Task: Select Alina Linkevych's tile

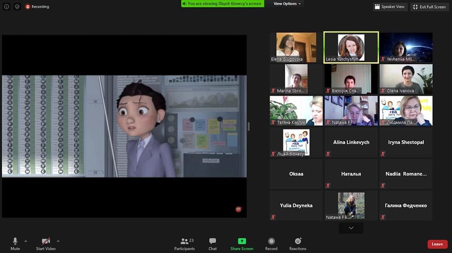Action: pos(351,142)
